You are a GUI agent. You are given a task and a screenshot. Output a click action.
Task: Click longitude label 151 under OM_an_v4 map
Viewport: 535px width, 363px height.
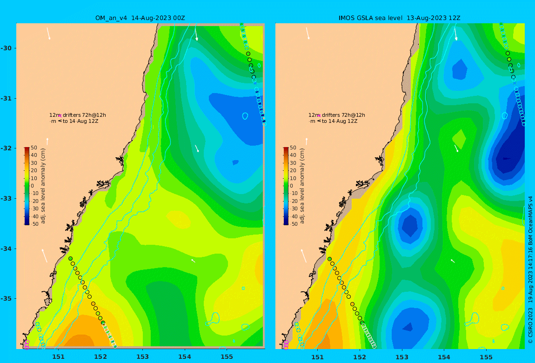pyautogui.click(x=58, y=357)
